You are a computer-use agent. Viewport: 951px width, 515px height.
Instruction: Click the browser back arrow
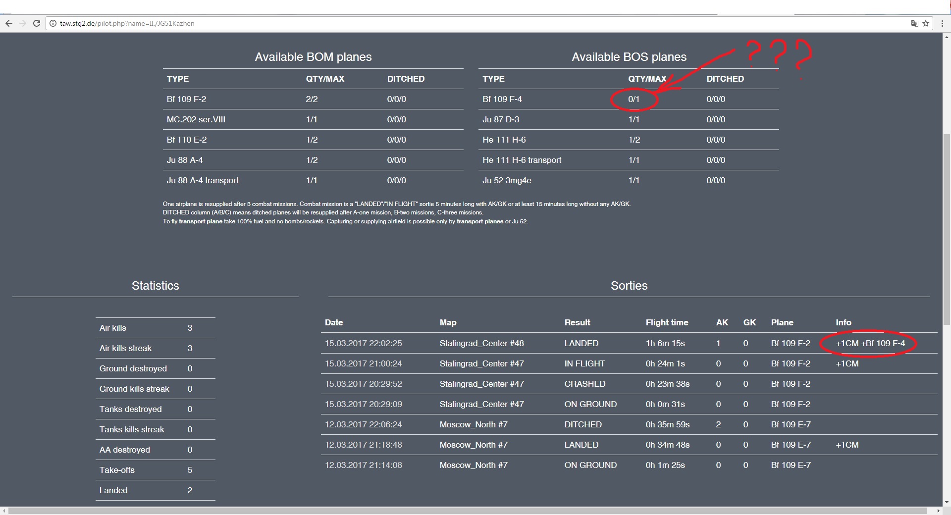coord(8,23)
